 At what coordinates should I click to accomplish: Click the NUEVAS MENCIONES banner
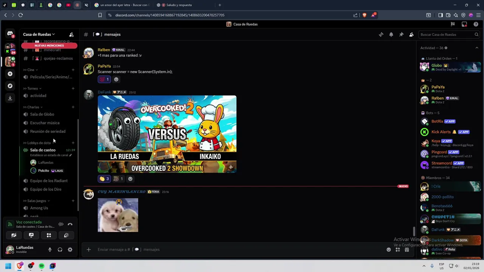[49, 45]
